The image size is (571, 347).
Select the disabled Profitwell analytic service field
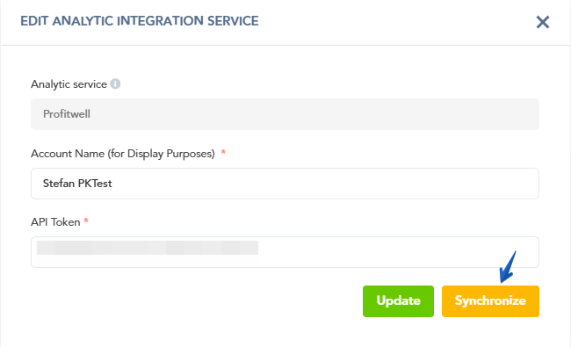(285, 114)
